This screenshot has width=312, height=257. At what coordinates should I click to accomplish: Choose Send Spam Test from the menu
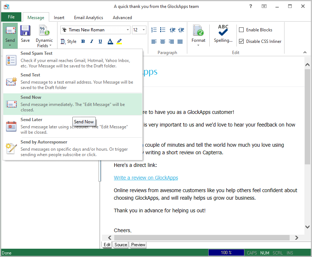[73, 60]
